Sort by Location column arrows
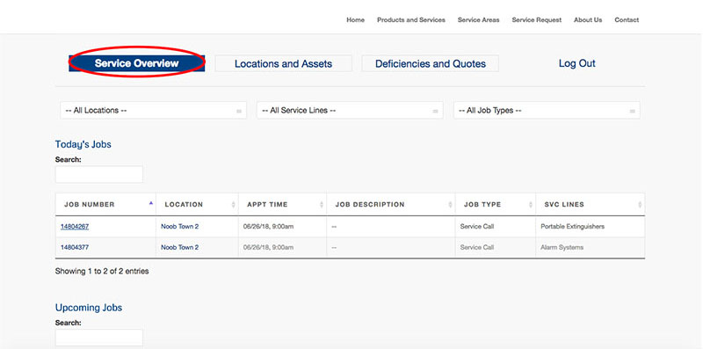This screenshot has width=703, height=349. [x=233, y=205]
